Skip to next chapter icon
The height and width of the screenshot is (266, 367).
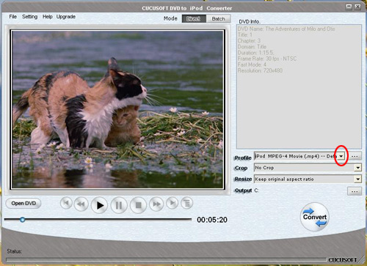pyautogui.click(x=172, y=203)
